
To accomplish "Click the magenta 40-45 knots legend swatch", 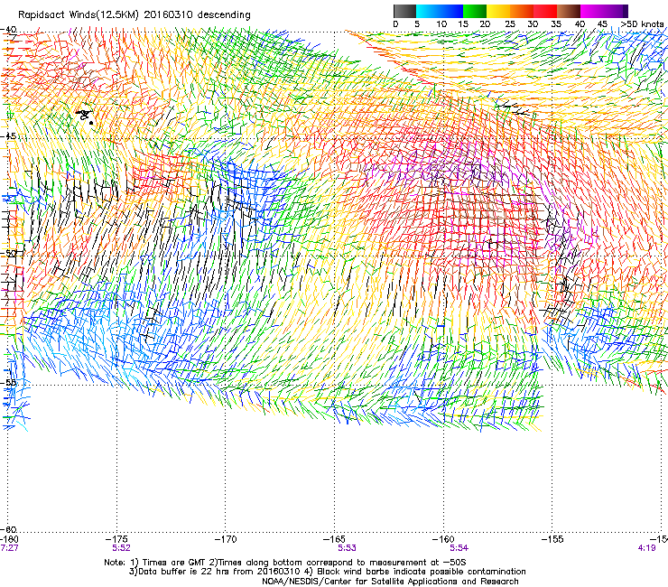I will click(592, 11).
